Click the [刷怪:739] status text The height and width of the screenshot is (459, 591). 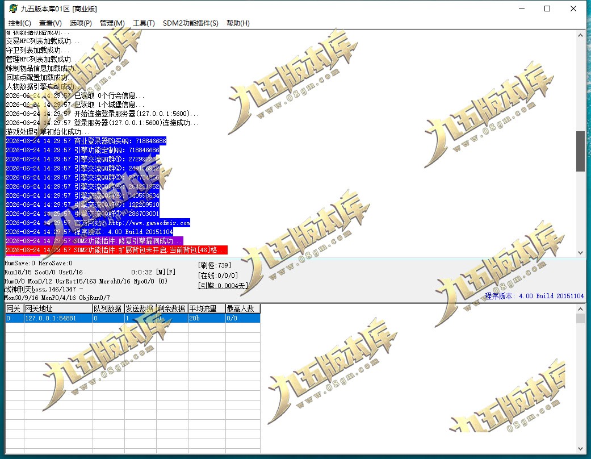[215, 265]
